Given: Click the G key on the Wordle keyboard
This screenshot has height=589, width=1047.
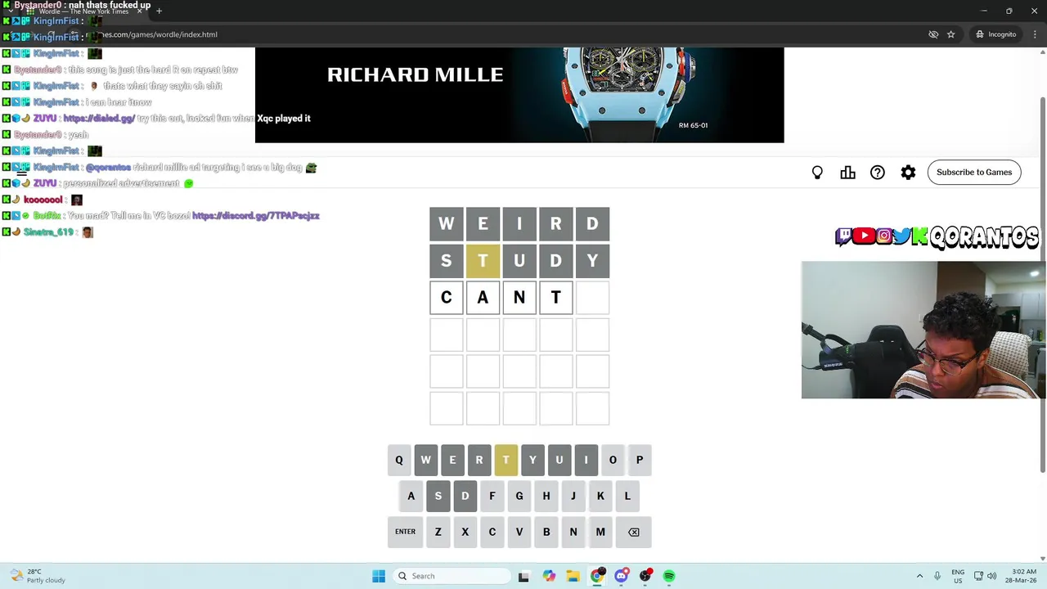Looking at the screenshot, I should pos(519,496).
